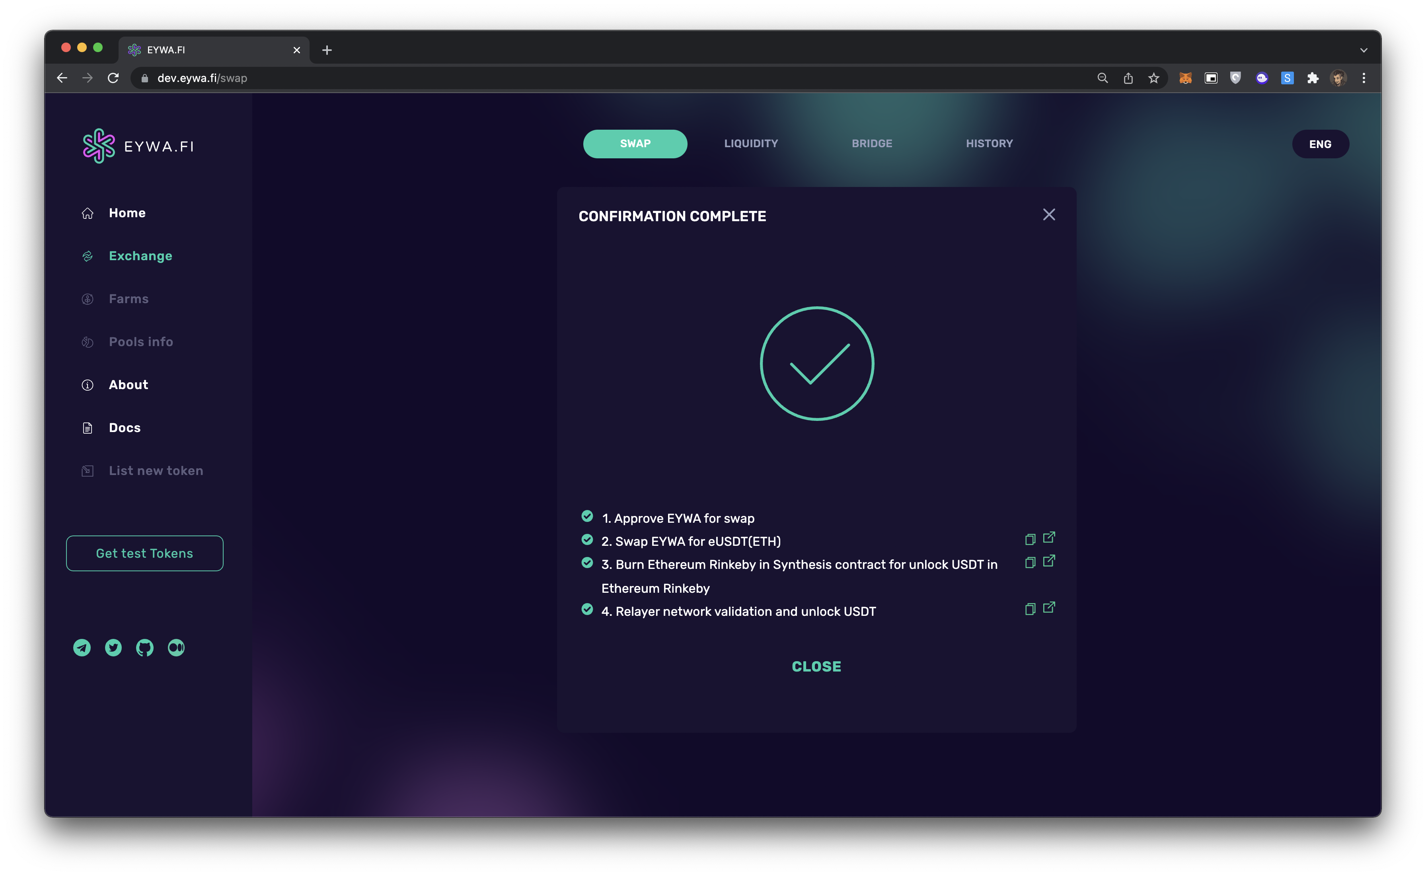Click the CLOSE text button
Viewport: 1426px width, 876px height.
(x=816, y=666)
